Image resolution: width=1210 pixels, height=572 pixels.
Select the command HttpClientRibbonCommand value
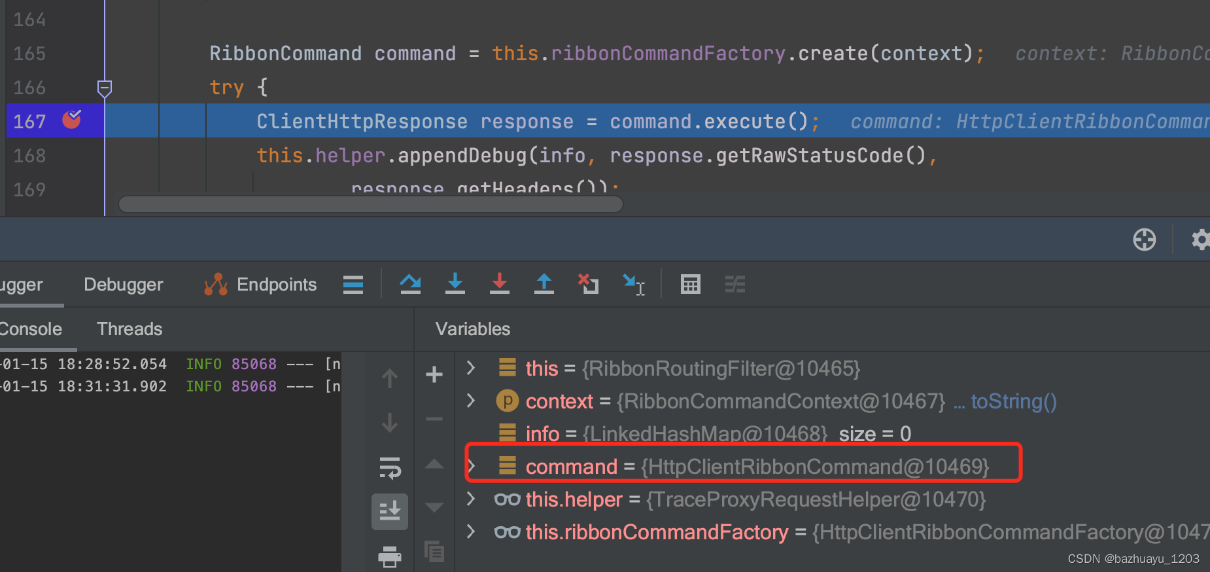815,467
